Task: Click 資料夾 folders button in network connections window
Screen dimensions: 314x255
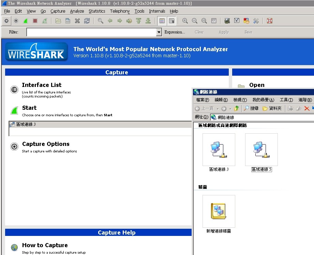Action: (272, 108)
